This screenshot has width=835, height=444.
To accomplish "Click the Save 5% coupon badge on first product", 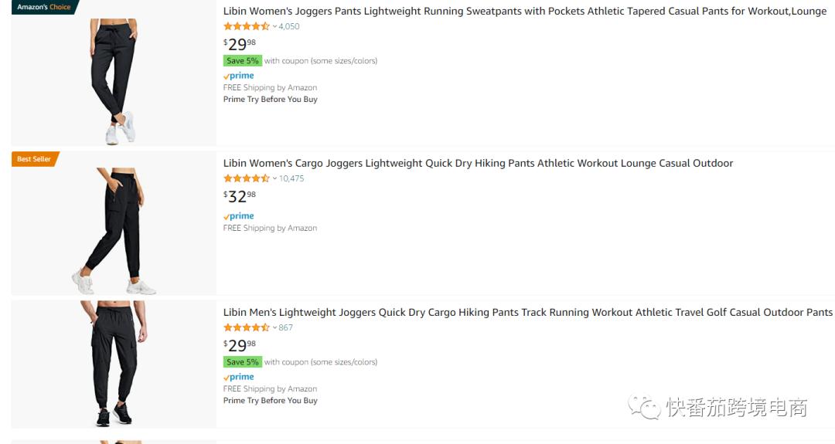I will (x=243, y=61).
